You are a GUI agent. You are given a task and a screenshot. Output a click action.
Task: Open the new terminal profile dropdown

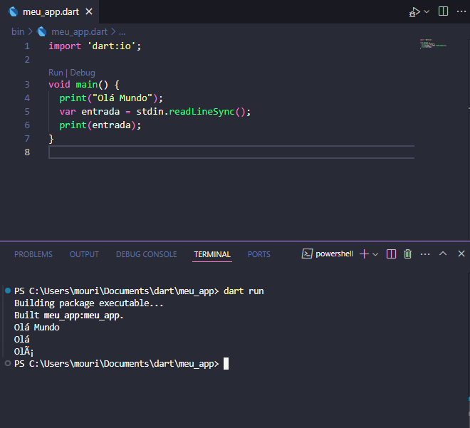click(x=375, y=254)
